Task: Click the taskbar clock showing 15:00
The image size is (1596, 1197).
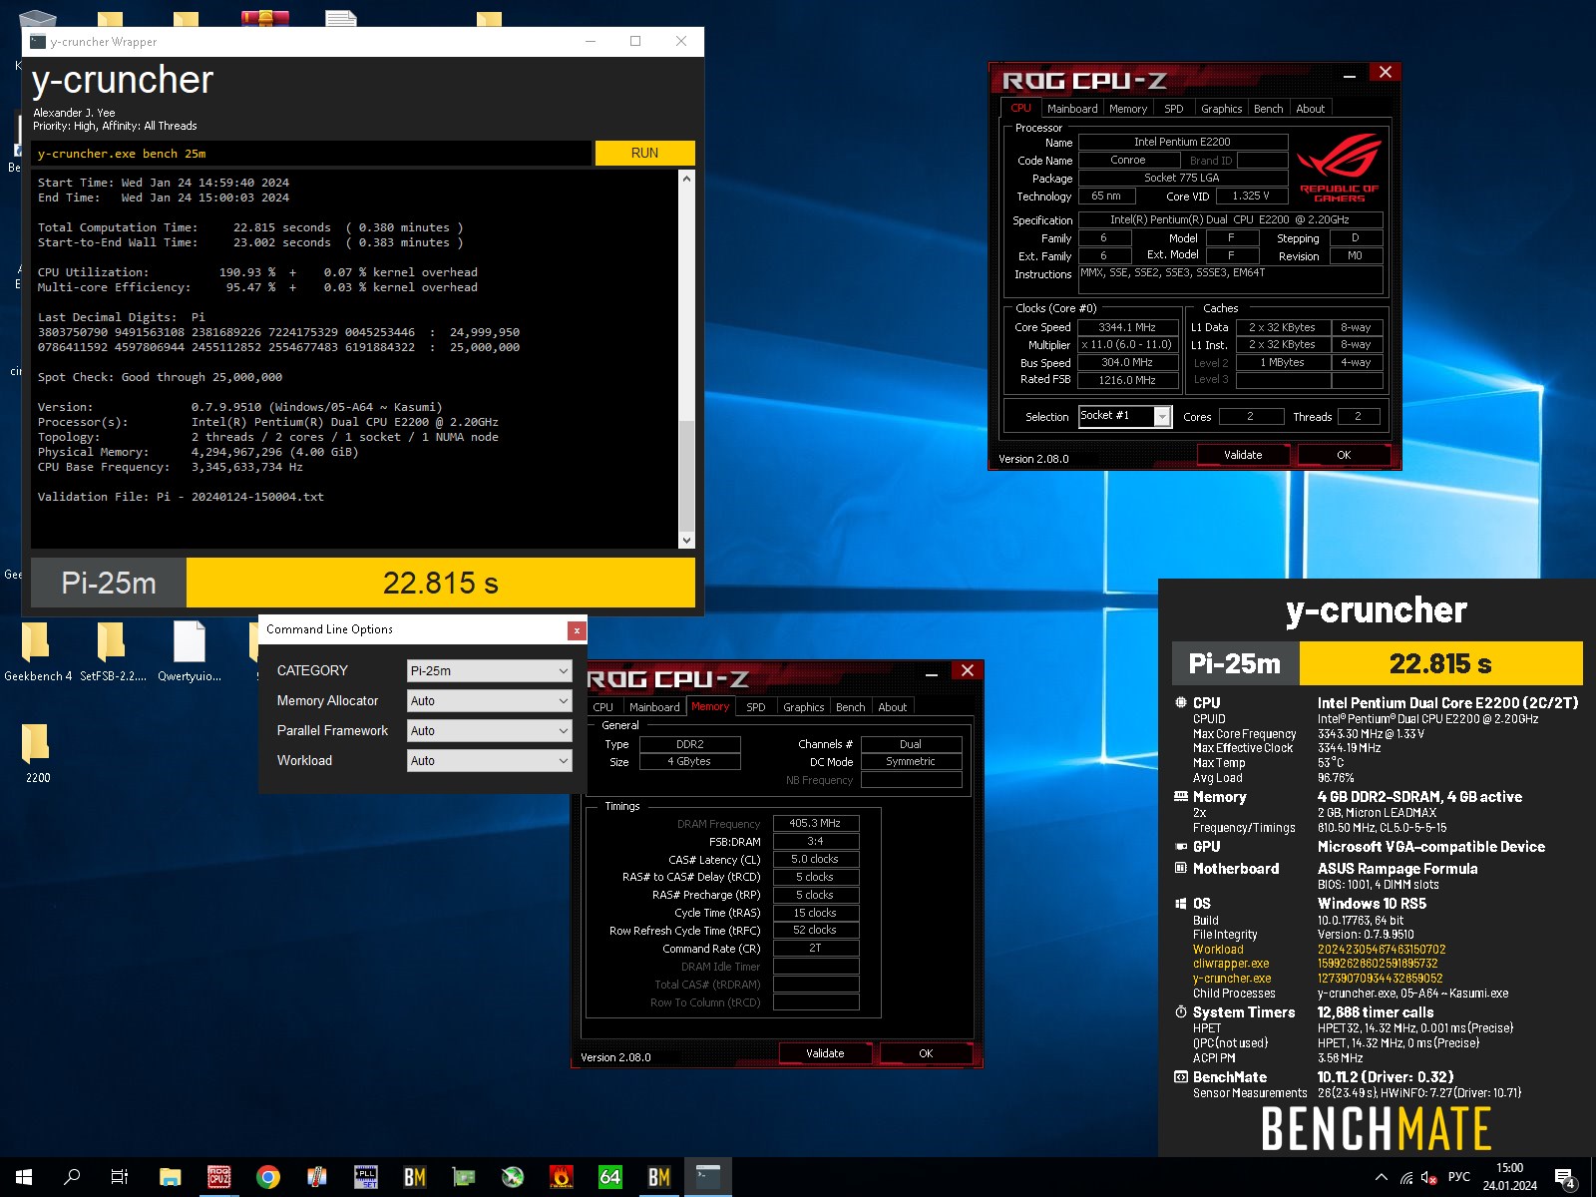Action: [x=1509, y=1177]
